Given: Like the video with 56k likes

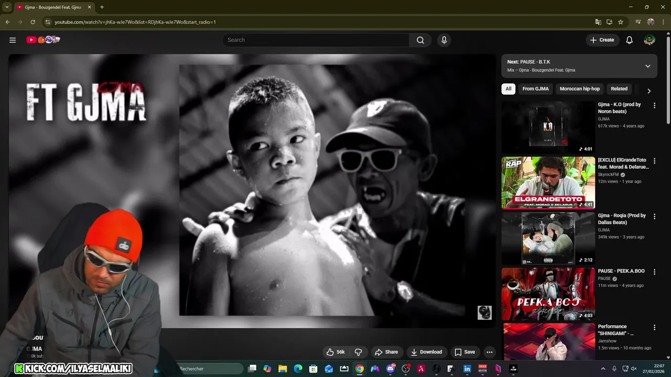Looking at the screenshot, I should [x=335, y=352].
